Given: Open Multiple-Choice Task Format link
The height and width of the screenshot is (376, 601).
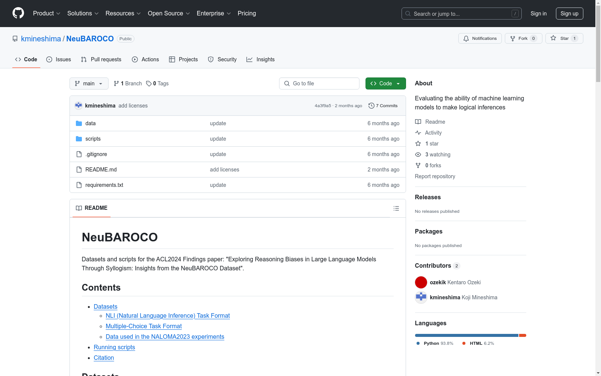Looking at the screenshot, I should [144, 326].
